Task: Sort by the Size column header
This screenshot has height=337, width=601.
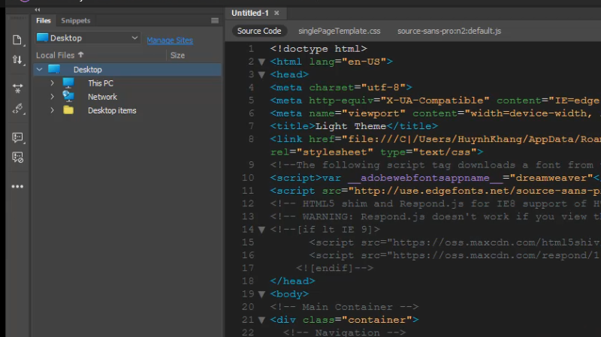Action: (x=177, y=55)
